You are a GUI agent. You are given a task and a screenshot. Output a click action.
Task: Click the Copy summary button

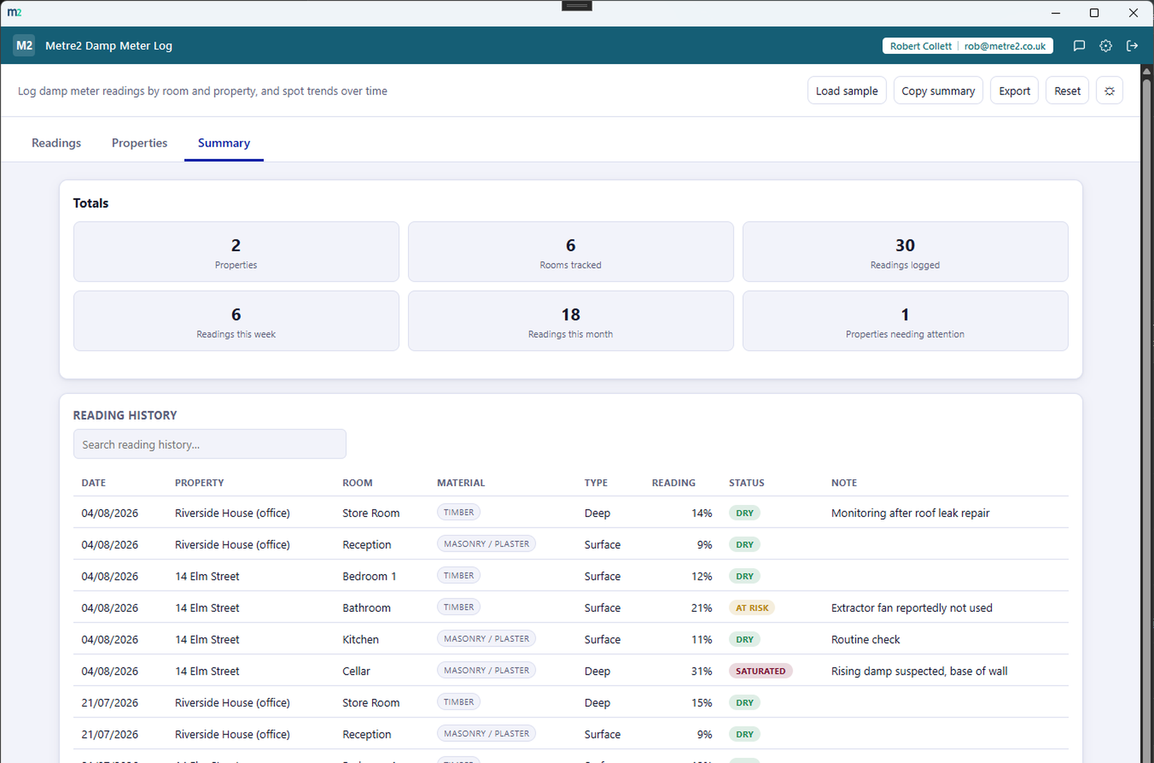pyautogui.click(x=938, y=91)
